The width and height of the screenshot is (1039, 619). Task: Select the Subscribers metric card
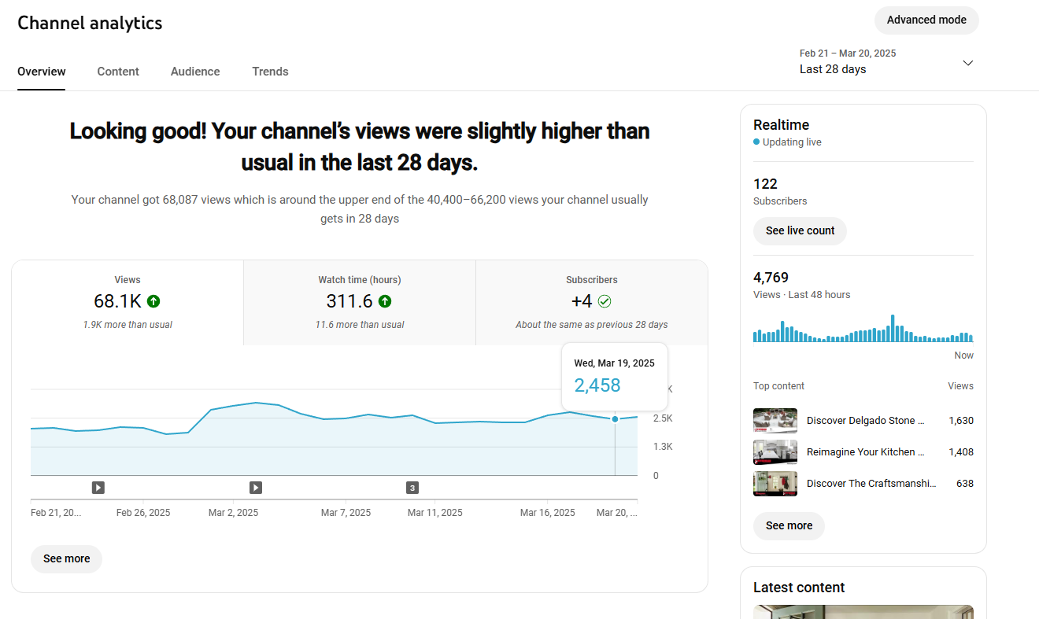tap(592, 303)
